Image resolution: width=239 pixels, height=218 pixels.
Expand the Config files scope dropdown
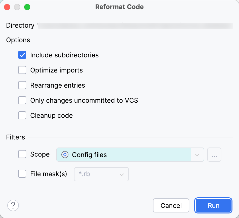pos(197,155)
